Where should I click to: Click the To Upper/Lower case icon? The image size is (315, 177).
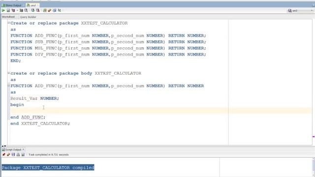tap(60, 10)
